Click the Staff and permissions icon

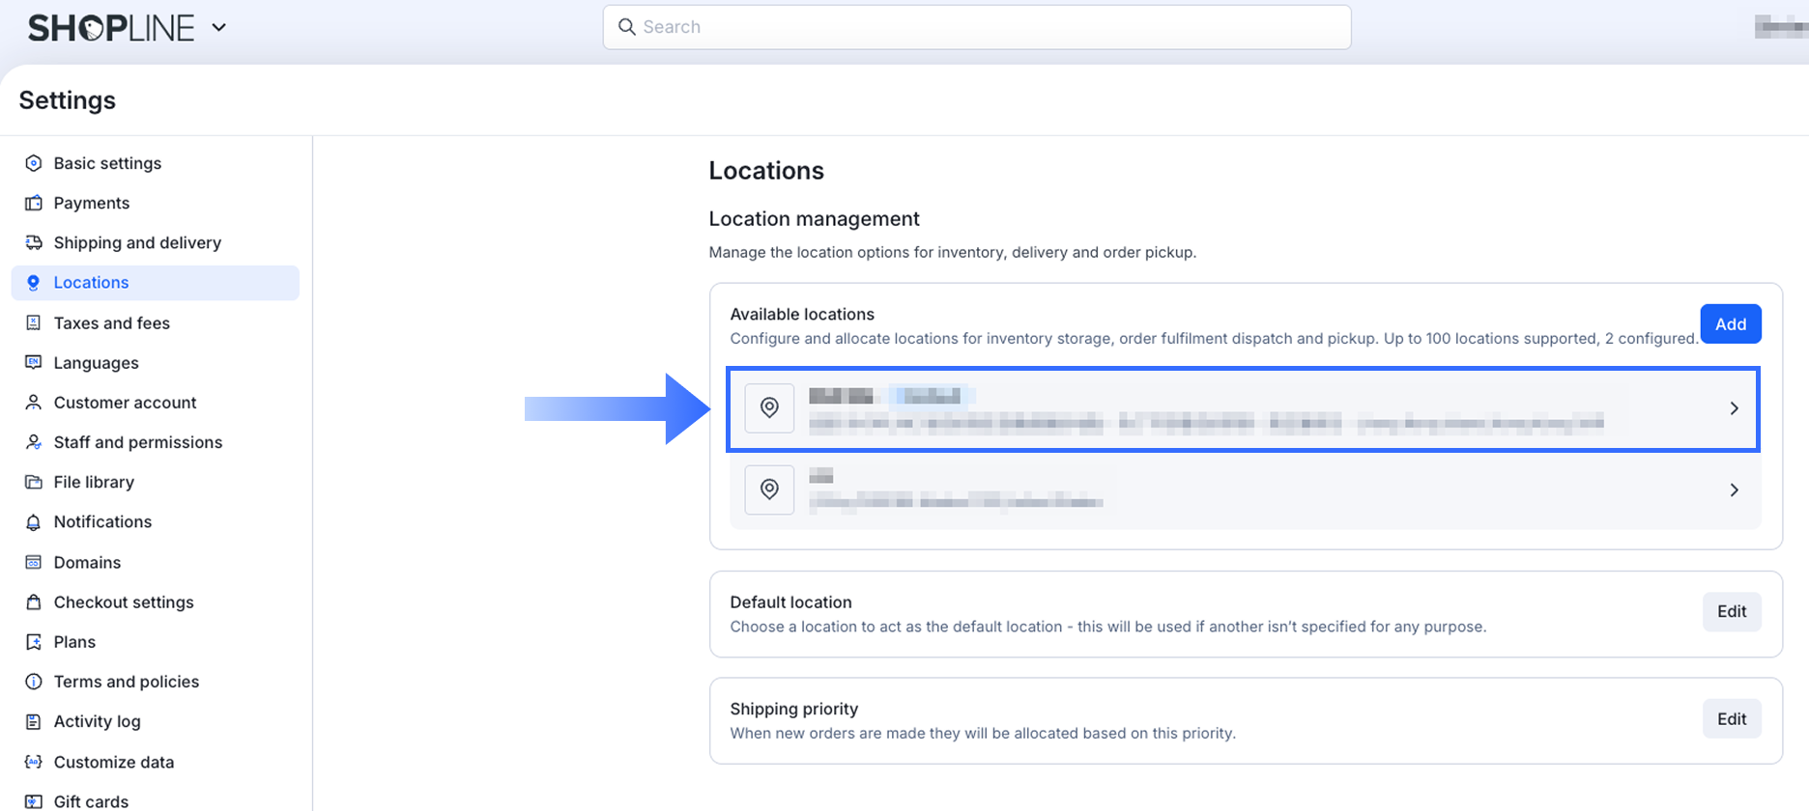coord(34,442)
